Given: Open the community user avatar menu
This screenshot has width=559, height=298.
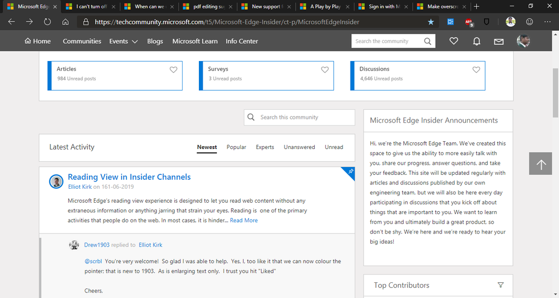Looking at the screenshot, I should point(523,41).
